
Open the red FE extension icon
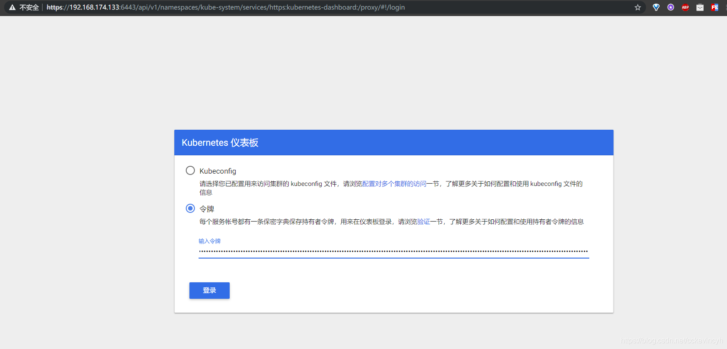coord(715,7)
